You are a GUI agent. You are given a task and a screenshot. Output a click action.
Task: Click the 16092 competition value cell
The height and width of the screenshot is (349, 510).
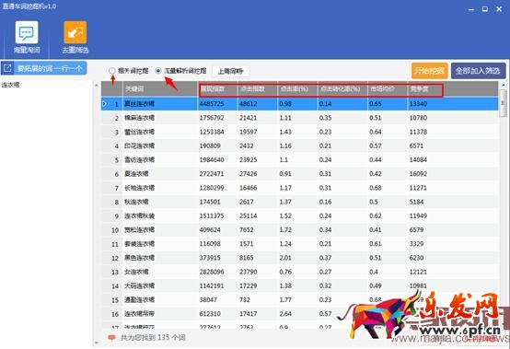point(418,174)
